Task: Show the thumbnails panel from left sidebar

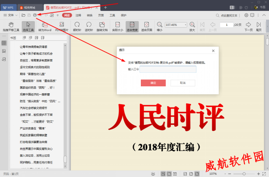Action: pyautogui.click(x=4, y=51)
